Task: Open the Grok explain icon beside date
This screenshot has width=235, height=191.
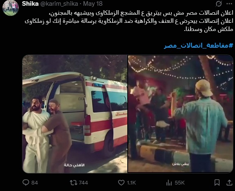Action: click(x=219, y=4)
